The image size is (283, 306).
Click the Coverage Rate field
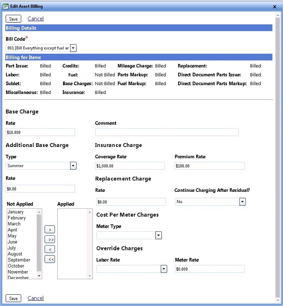[x=130, y=166]
